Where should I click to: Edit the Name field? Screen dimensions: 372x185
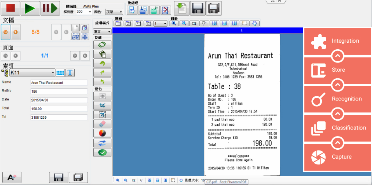(x=59, y=83)
